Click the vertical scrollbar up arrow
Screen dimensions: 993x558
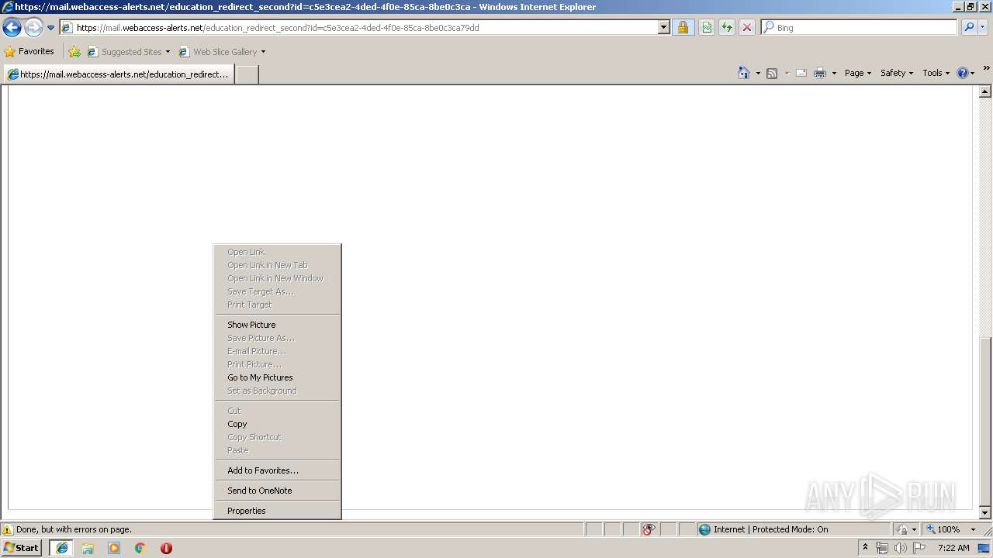[985, 91]
